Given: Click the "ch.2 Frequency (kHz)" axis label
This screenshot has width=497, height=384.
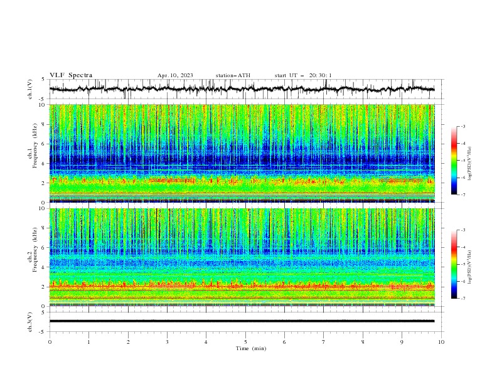Looking at the screenshot, I should 32,249.
